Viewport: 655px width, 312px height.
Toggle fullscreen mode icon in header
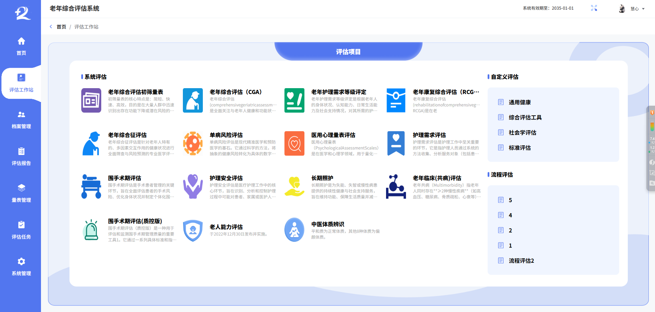coord(594,8)
